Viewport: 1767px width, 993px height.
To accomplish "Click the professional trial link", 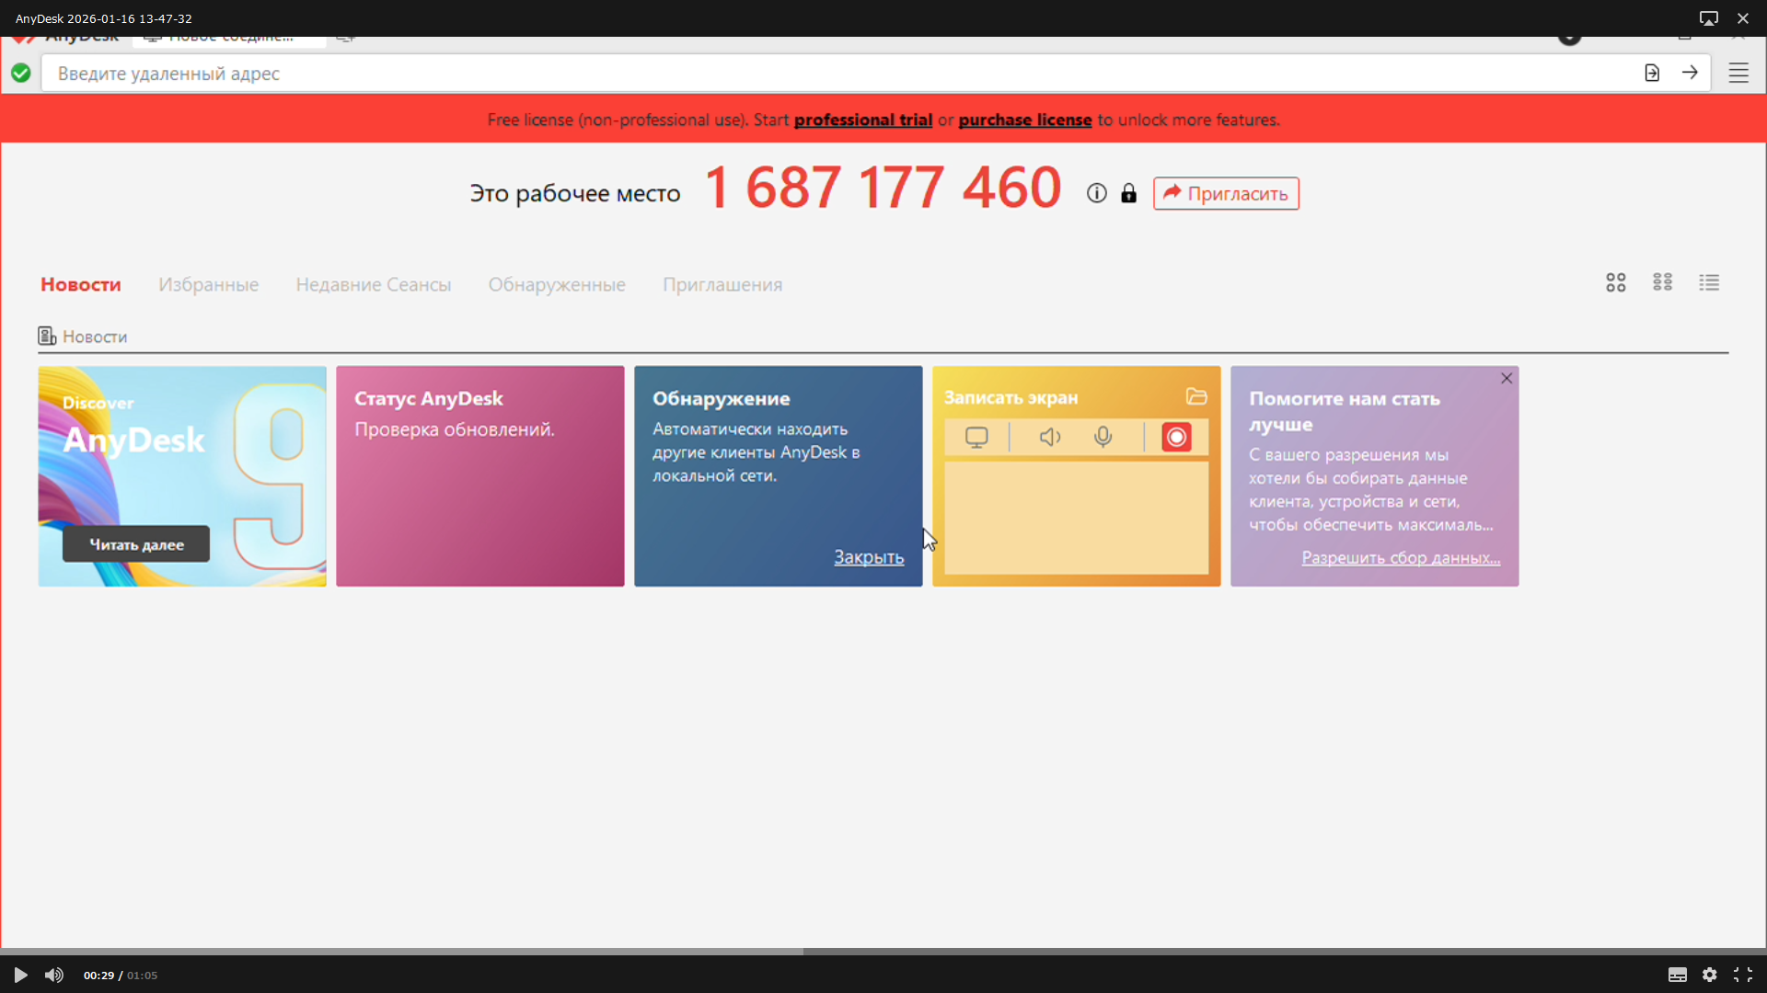I will (862, 120).
